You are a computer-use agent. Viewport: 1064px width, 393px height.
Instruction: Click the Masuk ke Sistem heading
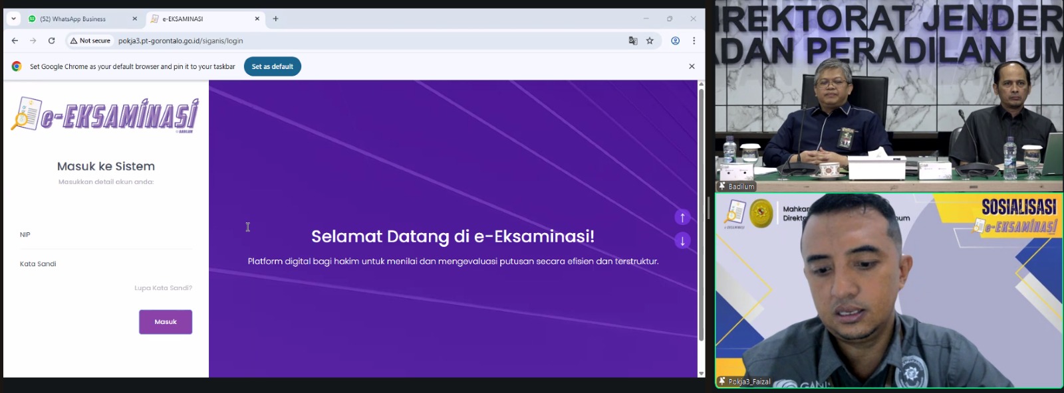(106, 167)
